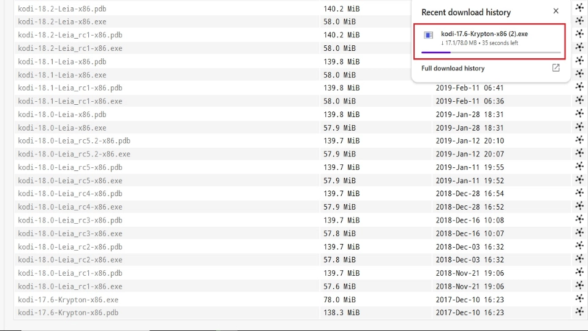Click the '2019-Feb-11 06:36' date cell
This screenshot has width=588, height=331.
[x=470, y=101]
